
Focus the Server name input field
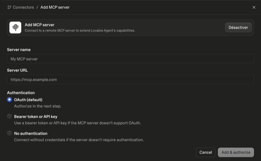point(130,59)
